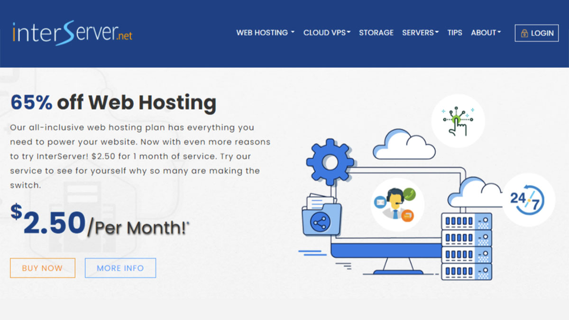The height and width of the screenshot is (320, 569).
Task: Click the InterServer.net logo
Action: click(72, 33)
